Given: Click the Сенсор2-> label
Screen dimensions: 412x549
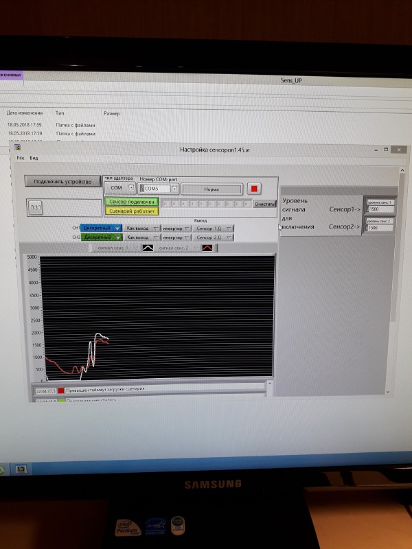Looking at the screenshot, I should (345, 226).
